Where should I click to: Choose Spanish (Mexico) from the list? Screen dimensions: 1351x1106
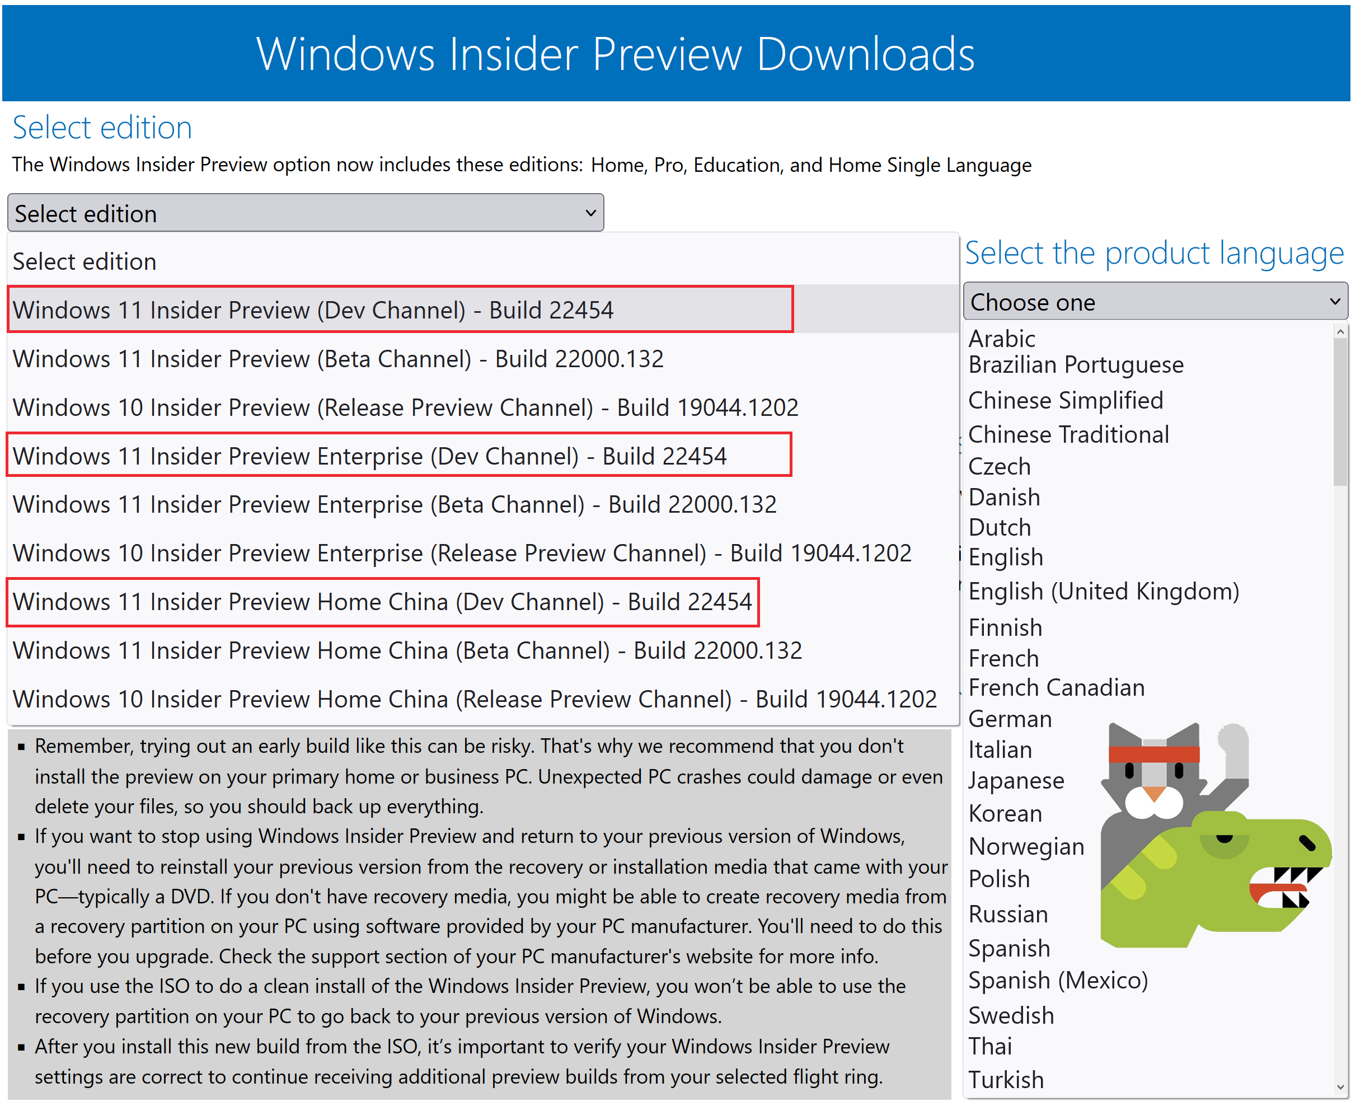(x=1057, y=980)
